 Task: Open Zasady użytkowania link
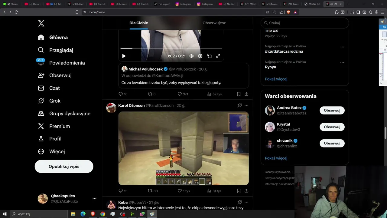tap(278, 172)
